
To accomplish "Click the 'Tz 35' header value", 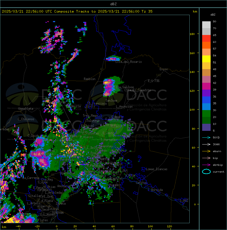I will pos(147,11).
